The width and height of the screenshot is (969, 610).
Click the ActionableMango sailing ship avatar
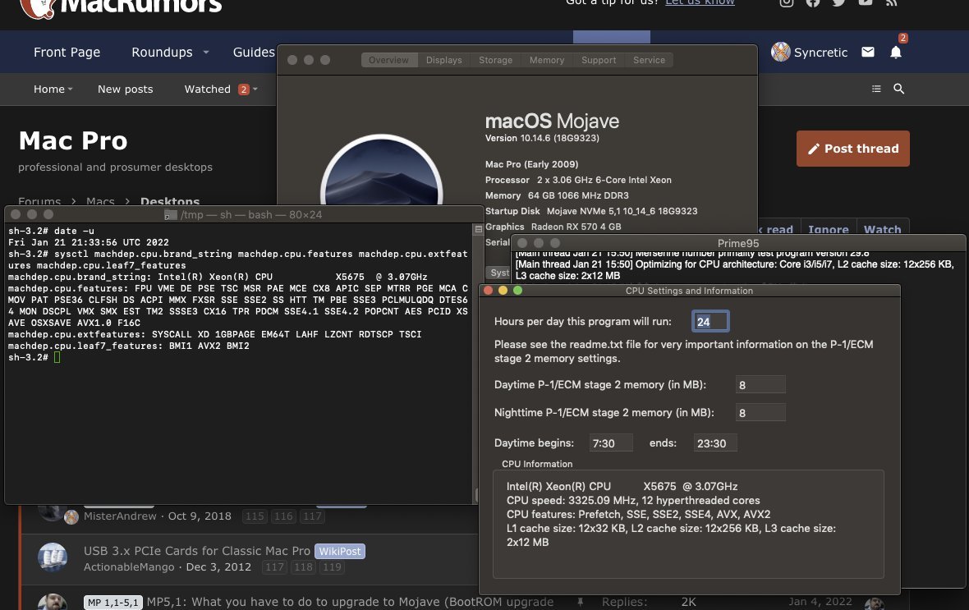[x=53, y=557]
